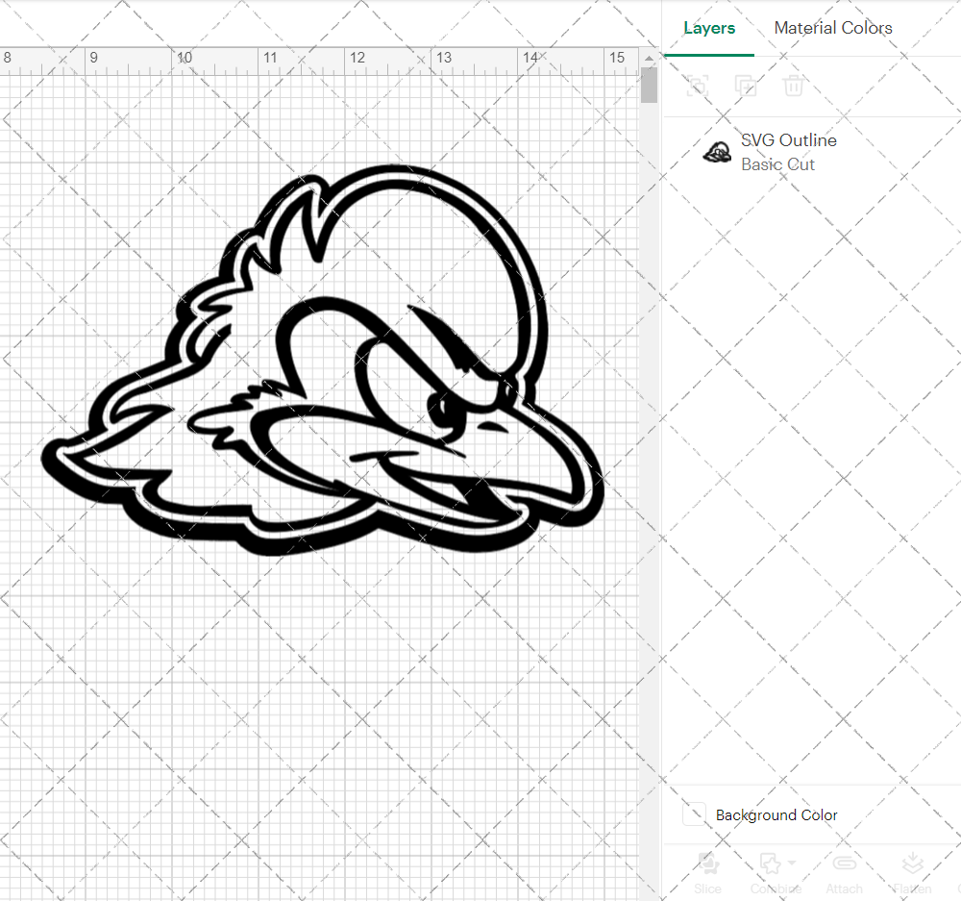This screenshot has height=901, width=961.
Task: Click the canvas scroll up arrow
Action: 649,59
